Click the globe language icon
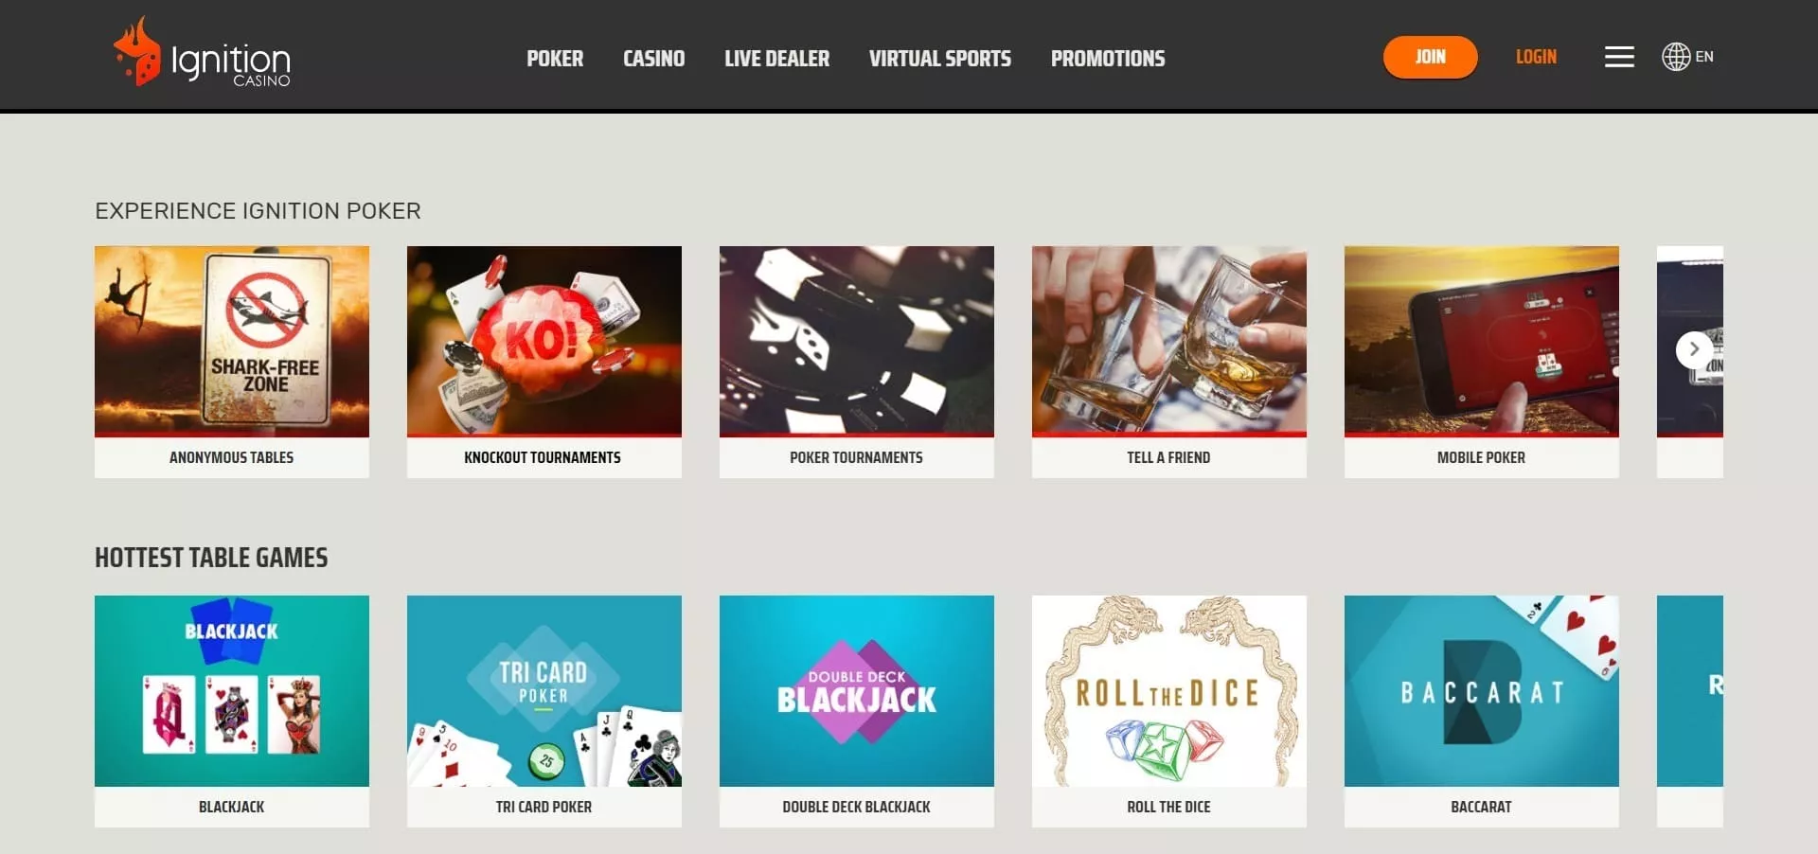 1676,57
